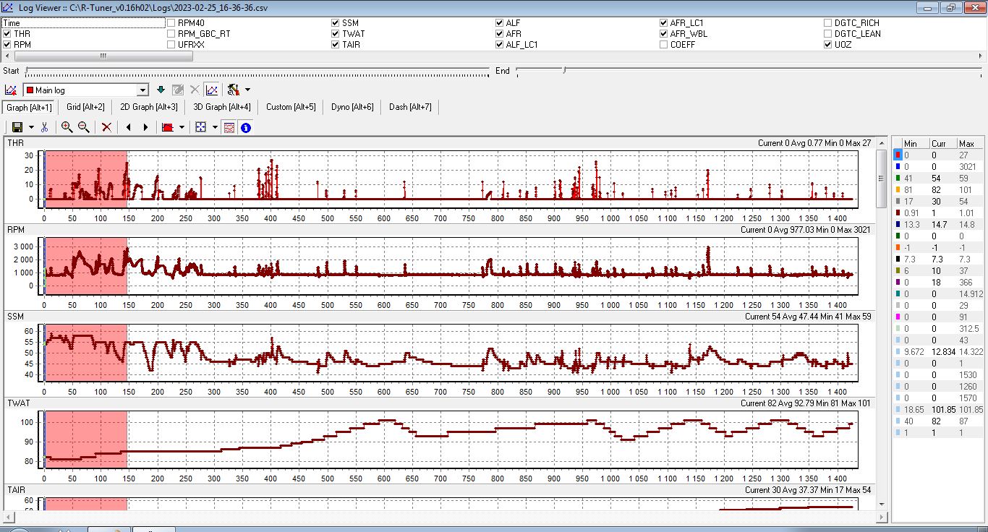988x532 pixels.
Task: Uncheck the ALF_LC1 checkbox
Action: coord(500,45)
